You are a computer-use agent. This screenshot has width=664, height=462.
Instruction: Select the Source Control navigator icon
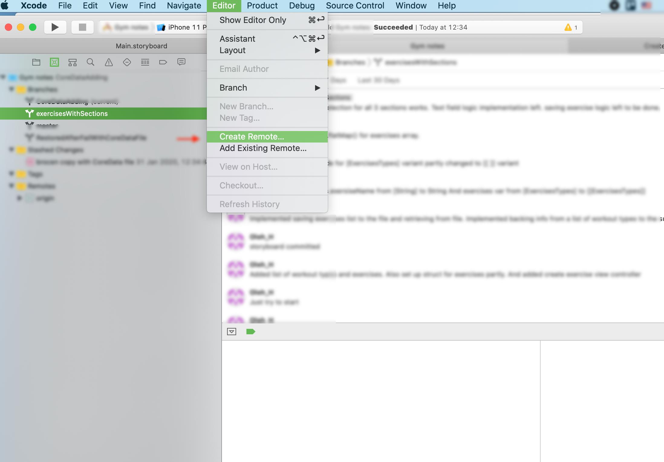54,62
